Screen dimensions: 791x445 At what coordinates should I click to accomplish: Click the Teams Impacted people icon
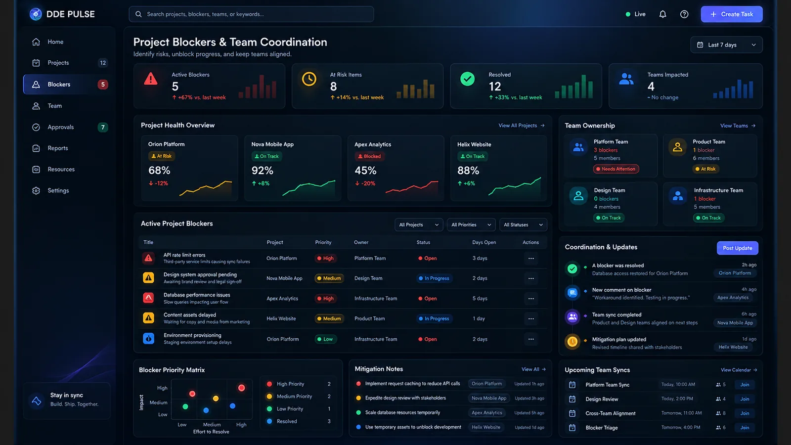coord(626,79)
